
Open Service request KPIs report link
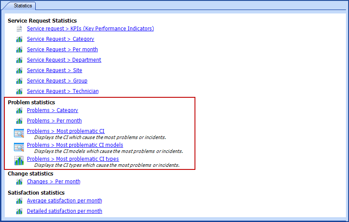90,29
